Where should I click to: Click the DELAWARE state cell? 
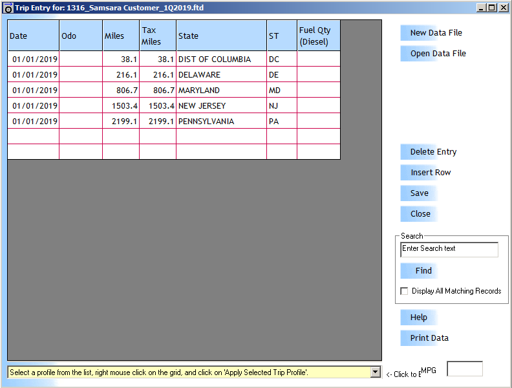(221, 74)
